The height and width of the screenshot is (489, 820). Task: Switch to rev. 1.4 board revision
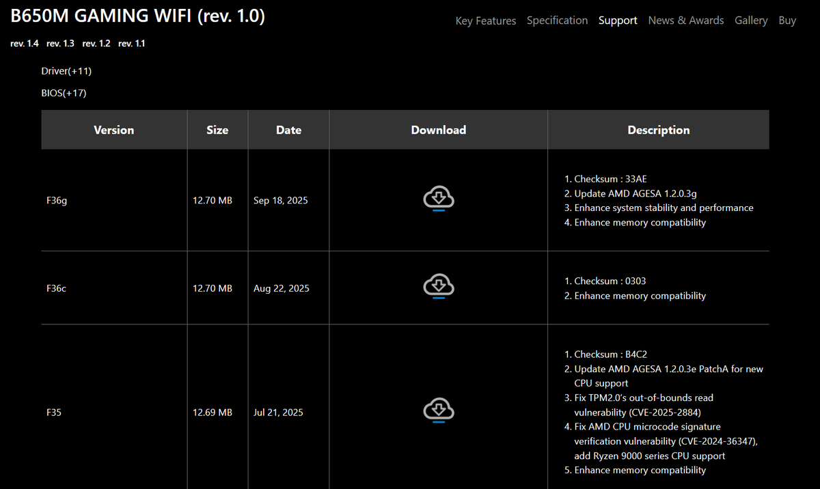coord(25,44)
